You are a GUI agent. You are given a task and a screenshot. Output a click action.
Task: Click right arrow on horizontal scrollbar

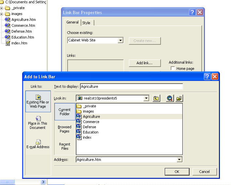click(x=43, y=182)
